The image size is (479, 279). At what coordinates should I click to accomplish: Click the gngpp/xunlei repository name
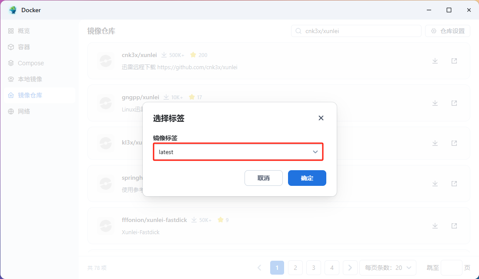[141, 97]
